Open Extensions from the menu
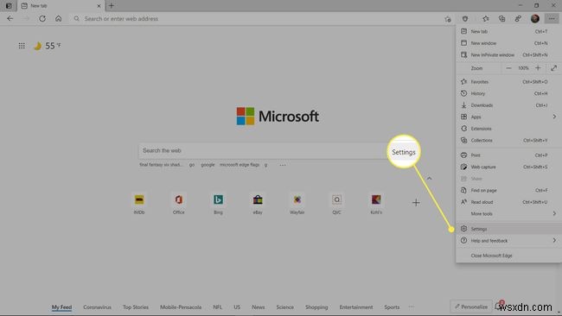This screenshot has height=316, width=562. coord(508,129)
